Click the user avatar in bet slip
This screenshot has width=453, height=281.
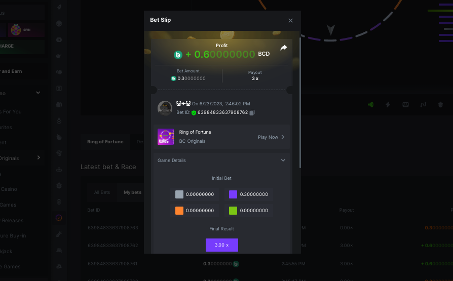[x=165, y=108]
